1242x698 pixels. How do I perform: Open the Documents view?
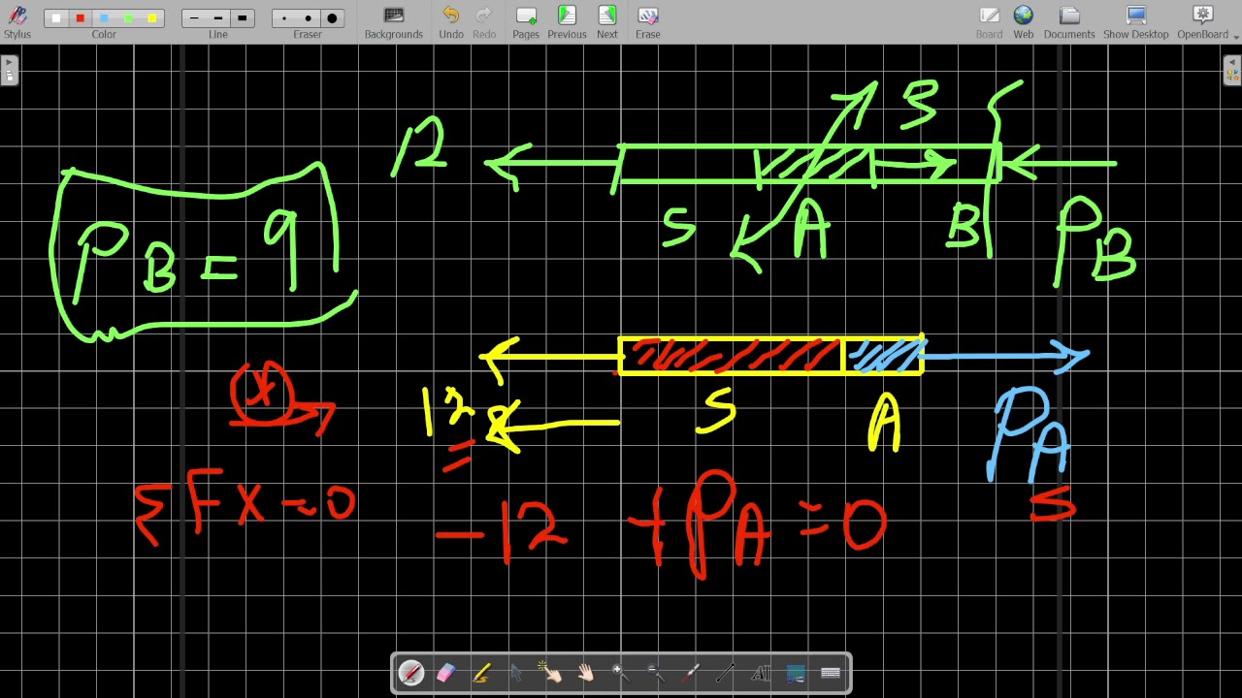pyautogui.click(x=1069, y=22)
